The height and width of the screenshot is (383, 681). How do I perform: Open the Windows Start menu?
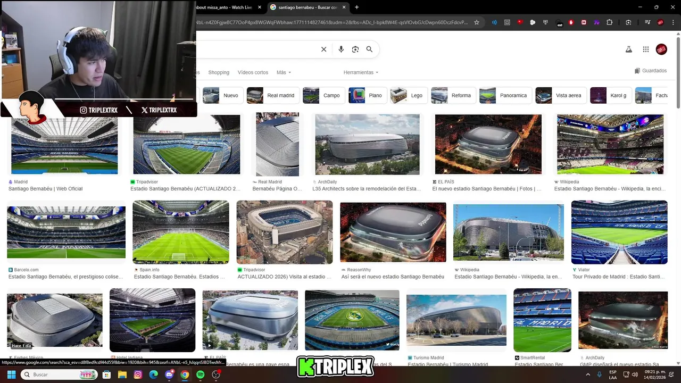tap(11, 374)
